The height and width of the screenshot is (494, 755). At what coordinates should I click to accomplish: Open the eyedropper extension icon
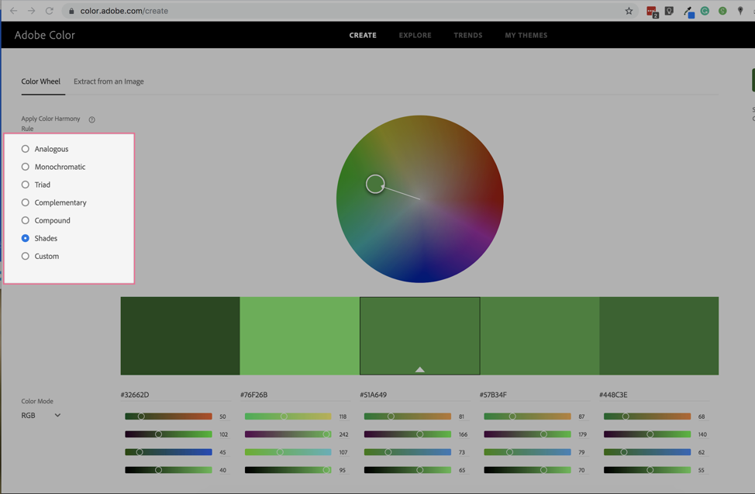click(x=688, y=12)
